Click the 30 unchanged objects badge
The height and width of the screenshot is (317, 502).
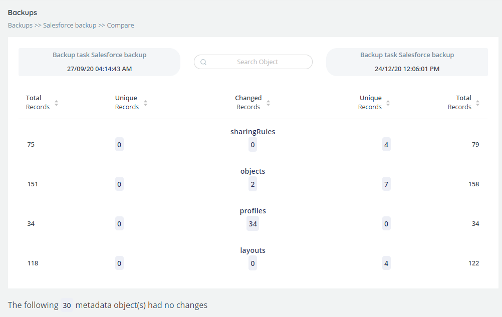67,305
